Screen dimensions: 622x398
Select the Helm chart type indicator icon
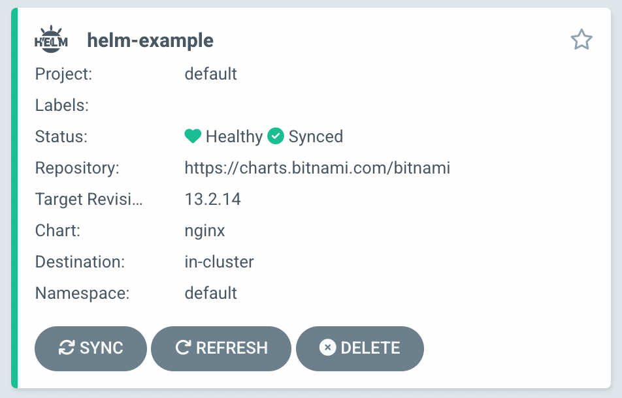[x=51, y=38]
